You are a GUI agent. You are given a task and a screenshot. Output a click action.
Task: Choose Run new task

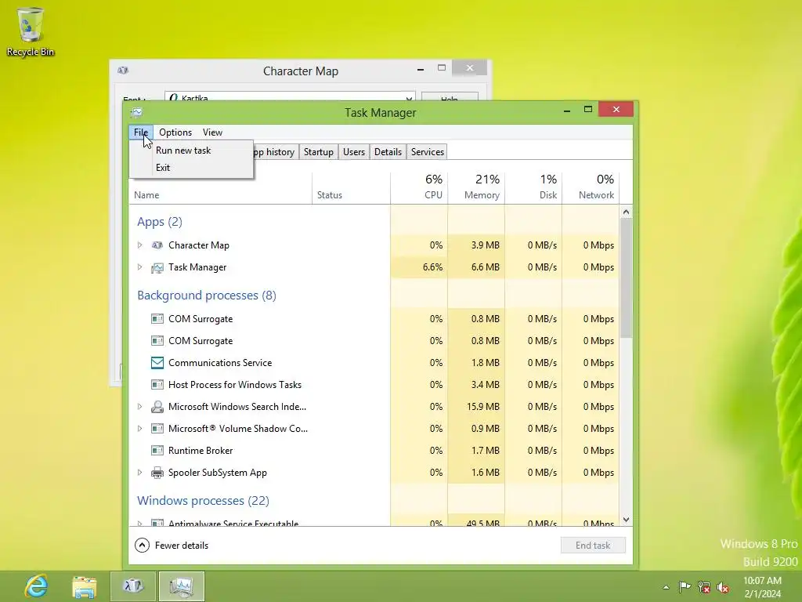191,150
